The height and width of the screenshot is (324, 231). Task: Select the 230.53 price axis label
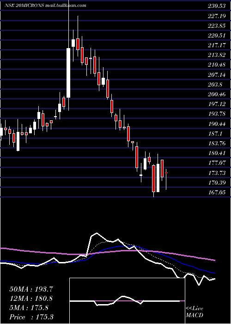pos(217,6)
